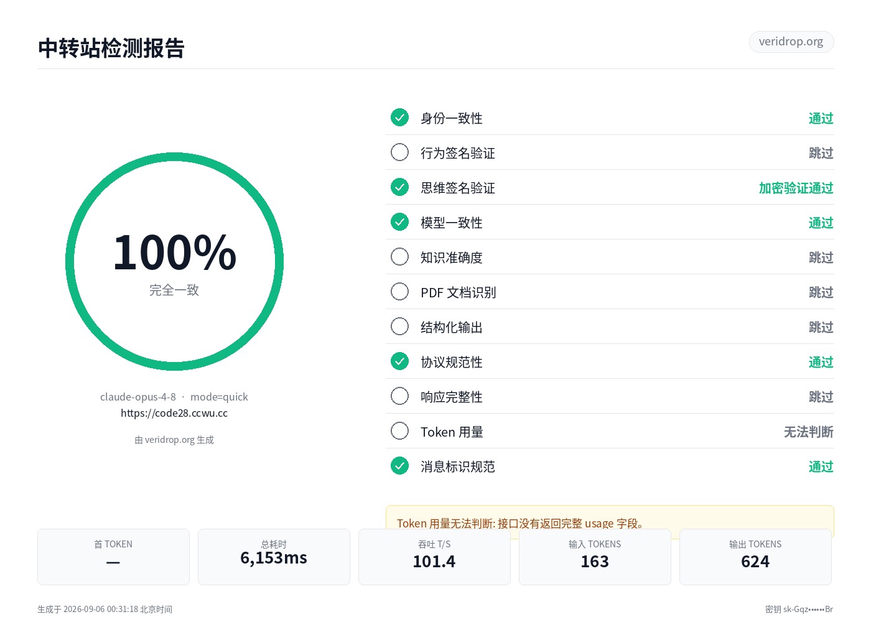Viewport: 871px width, 622px height.
Task: Click the green check icon beside 消息标识规范
Action: [399, 466]
